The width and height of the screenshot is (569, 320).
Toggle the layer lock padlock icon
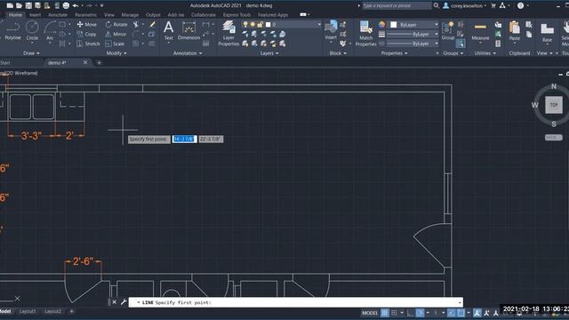[260, 24]
